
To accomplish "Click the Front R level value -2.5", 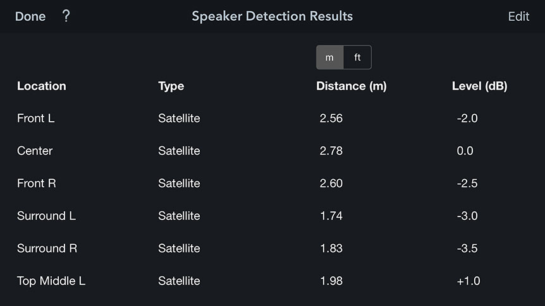I will (467, 183).
